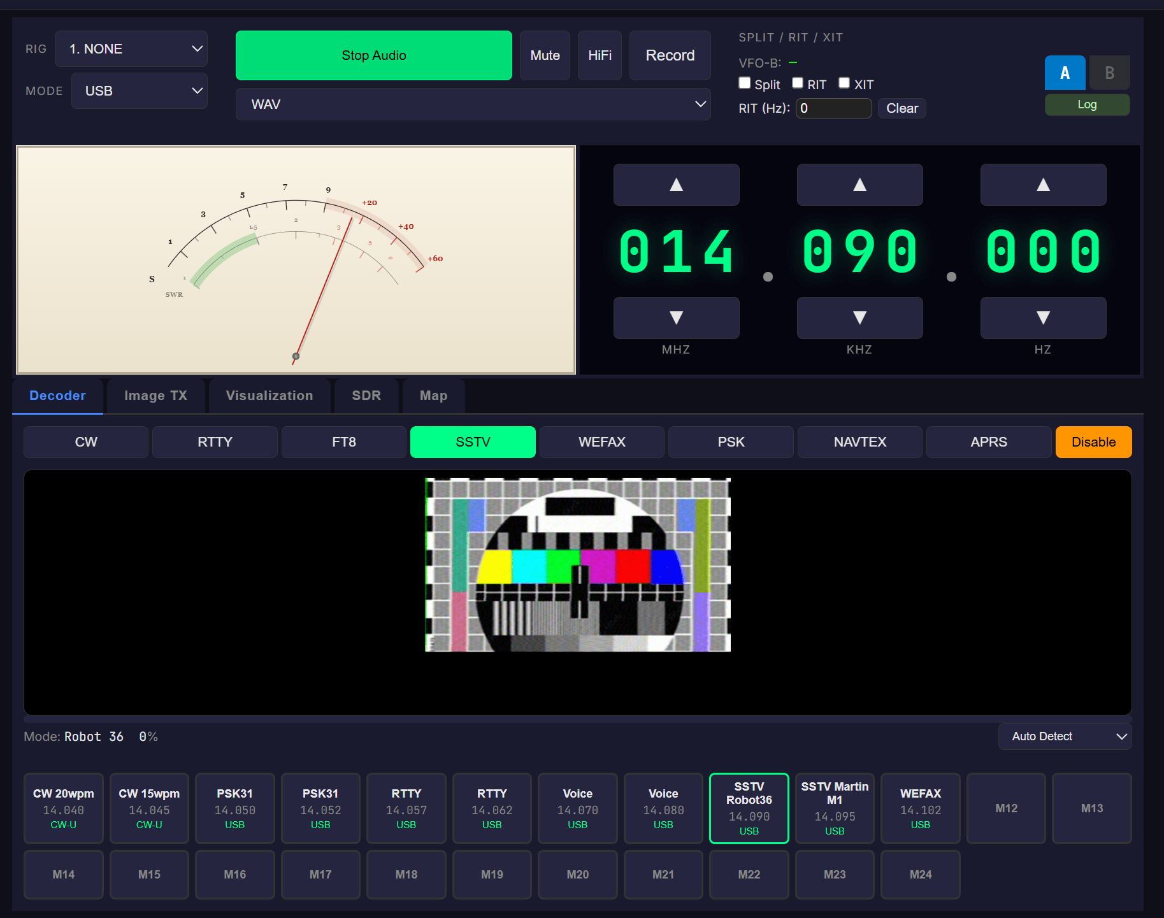
Task: Enable the RIT checkbox
Action: tap(798, 83)
